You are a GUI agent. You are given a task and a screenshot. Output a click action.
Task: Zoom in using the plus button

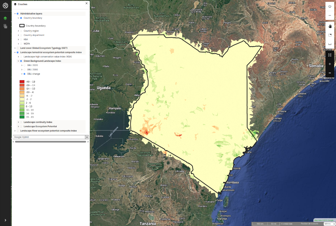tap(330, 64)
